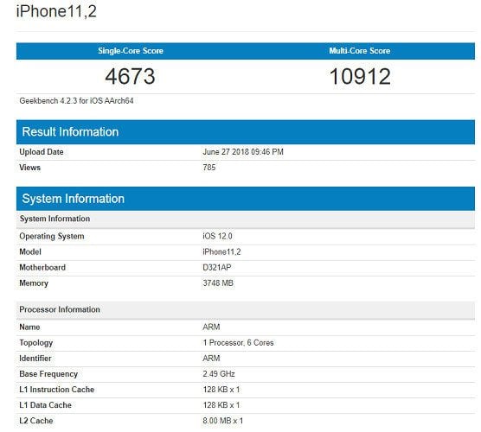Click the 1 Processor, 6 Cores value
Screen dimensions: 481x432
pyautogui.click(x=239, y=343)
